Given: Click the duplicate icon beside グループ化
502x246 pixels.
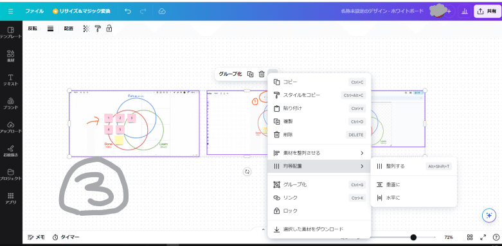Looking at the screenshot, I should (251, 74).
